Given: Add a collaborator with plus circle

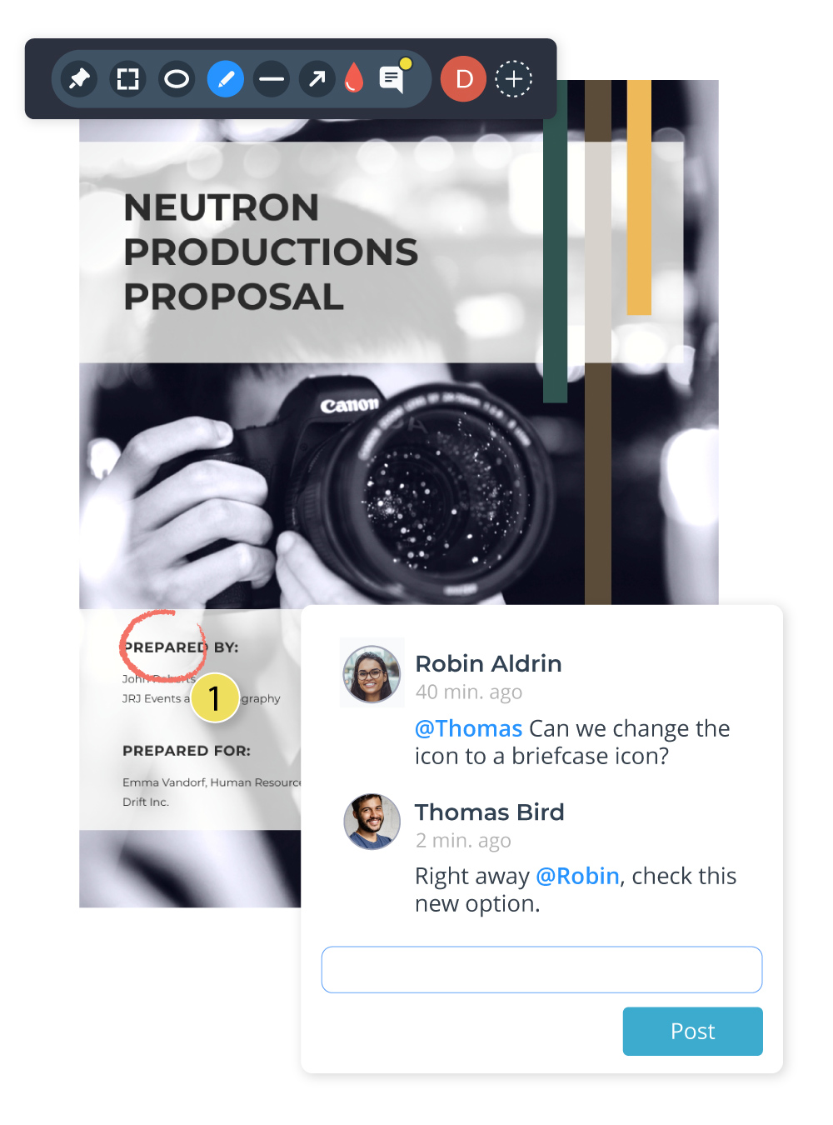Looking at the screenshot, I should 514,79.
